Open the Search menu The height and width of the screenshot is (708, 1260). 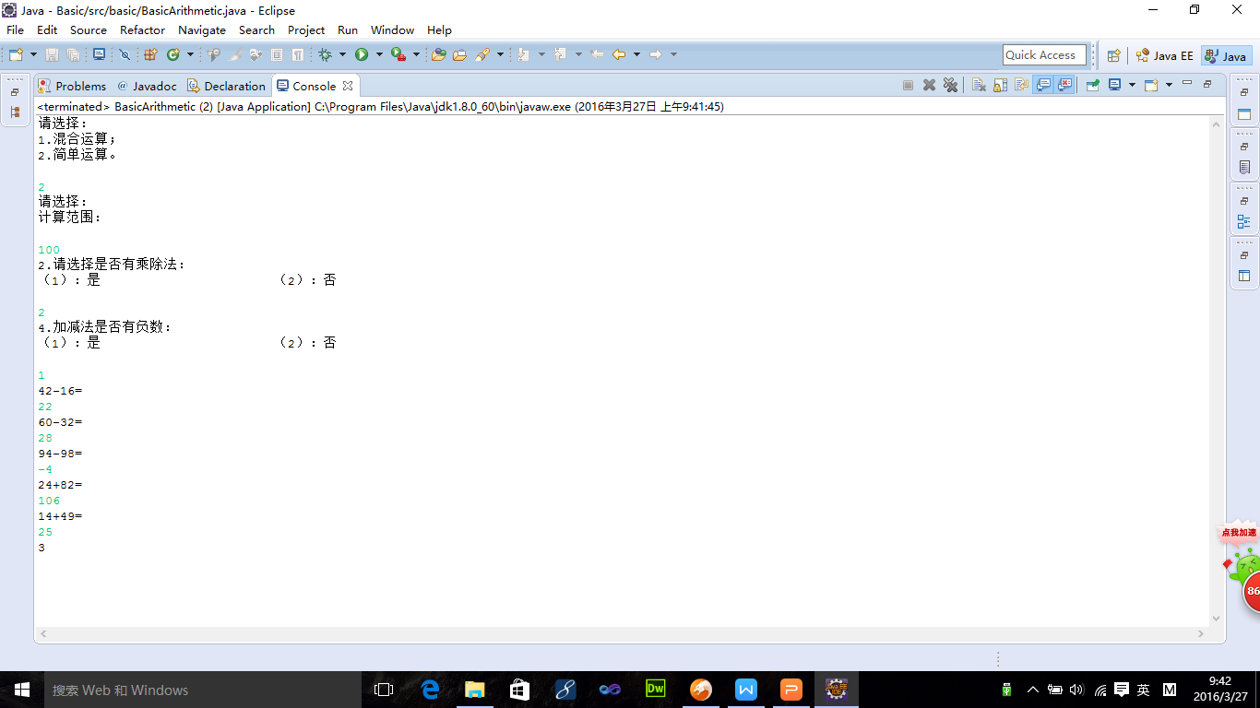(x=256, y=29)
